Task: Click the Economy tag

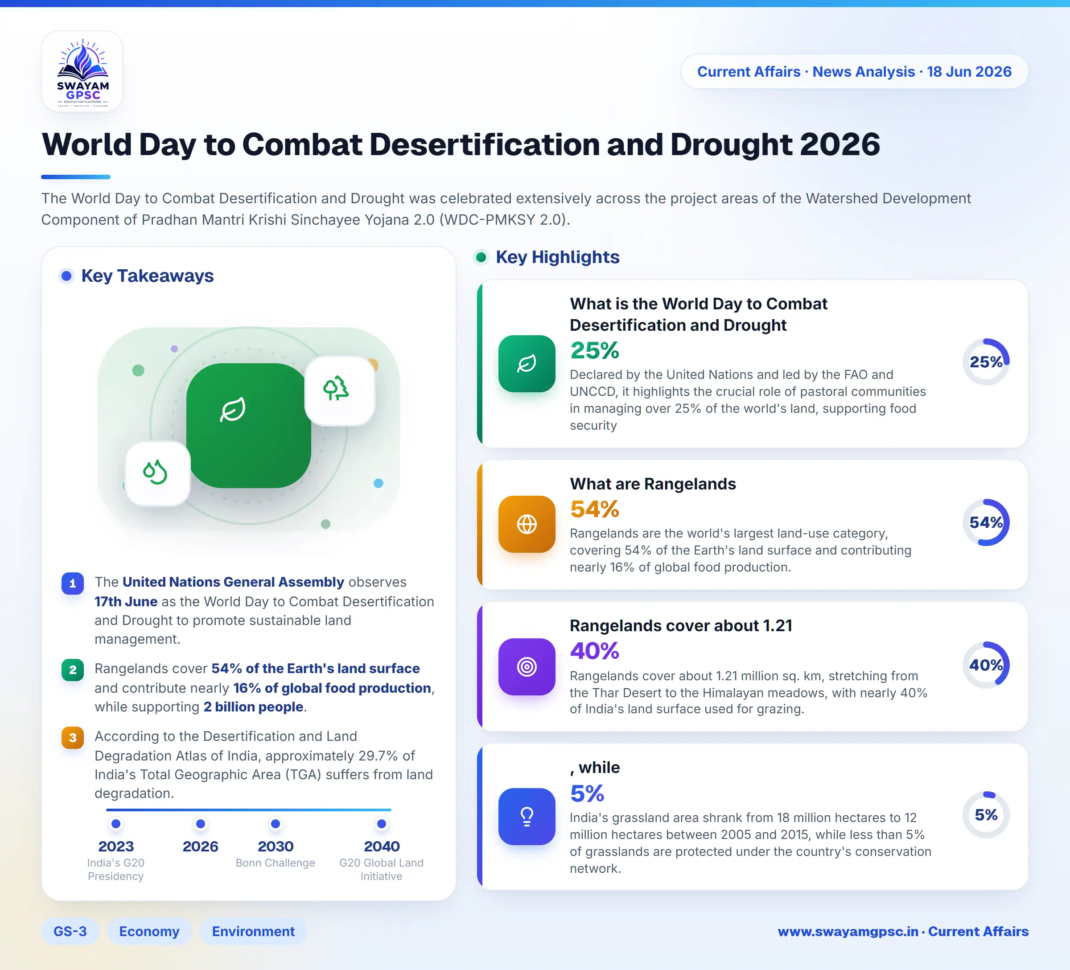Action: point(149,931)
